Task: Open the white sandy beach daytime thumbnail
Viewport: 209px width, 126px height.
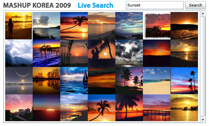Action: coord(157,81)
